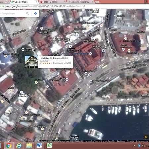Launch Microsoft Word from the taskbar
Viewport: 149px width, 149px height.
click(x=39, y=145)
